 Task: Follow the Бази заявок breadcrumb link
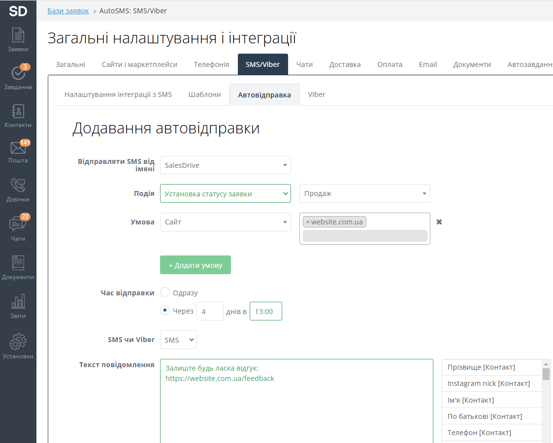[68, 11]
